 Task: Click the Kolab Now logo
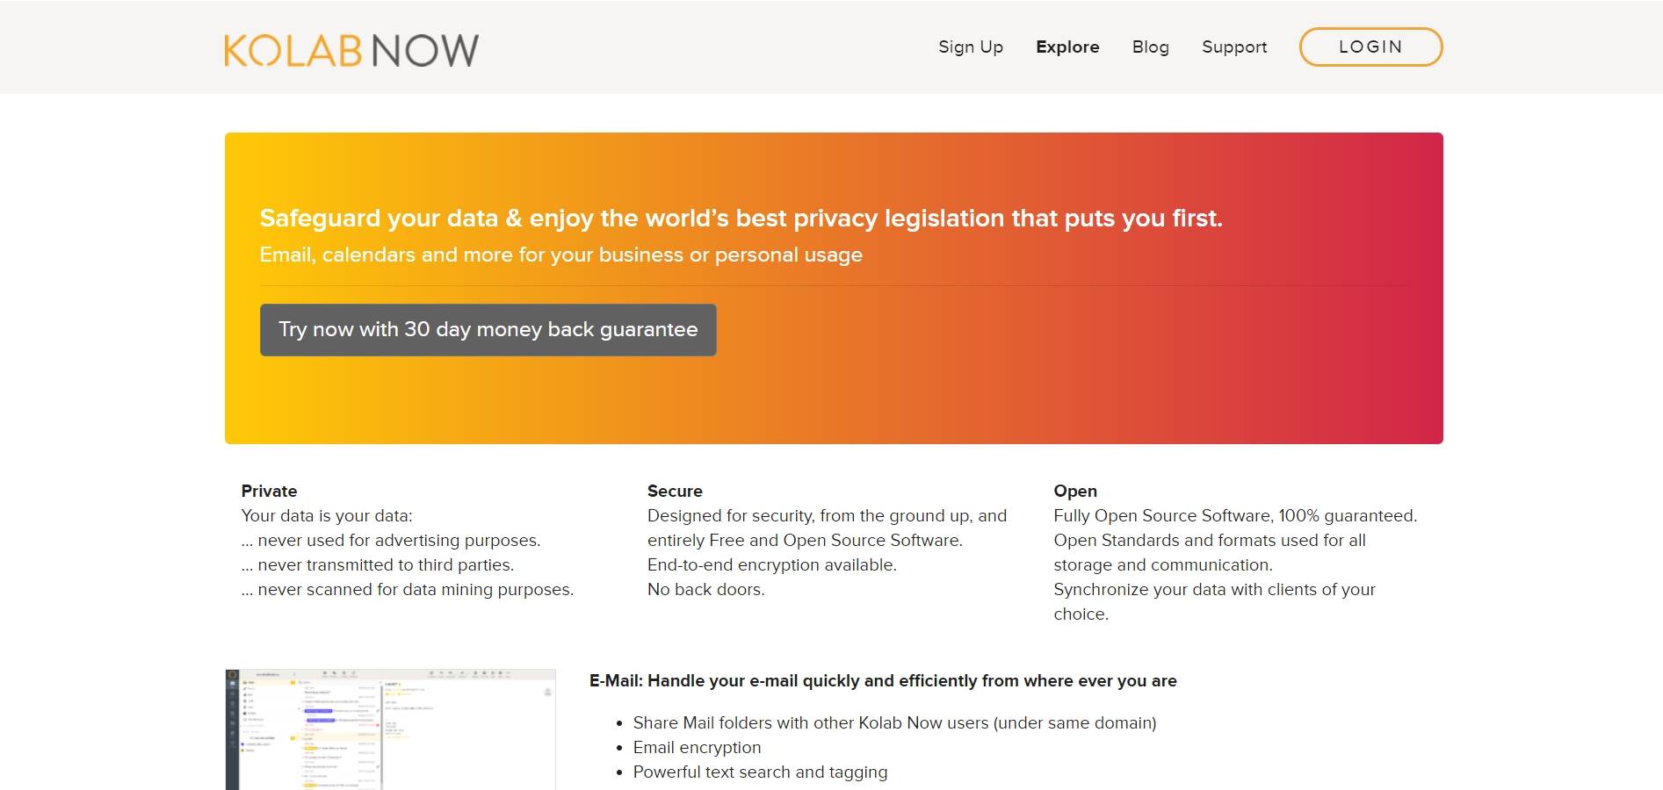pyautogui.click(x=351, y=50)
